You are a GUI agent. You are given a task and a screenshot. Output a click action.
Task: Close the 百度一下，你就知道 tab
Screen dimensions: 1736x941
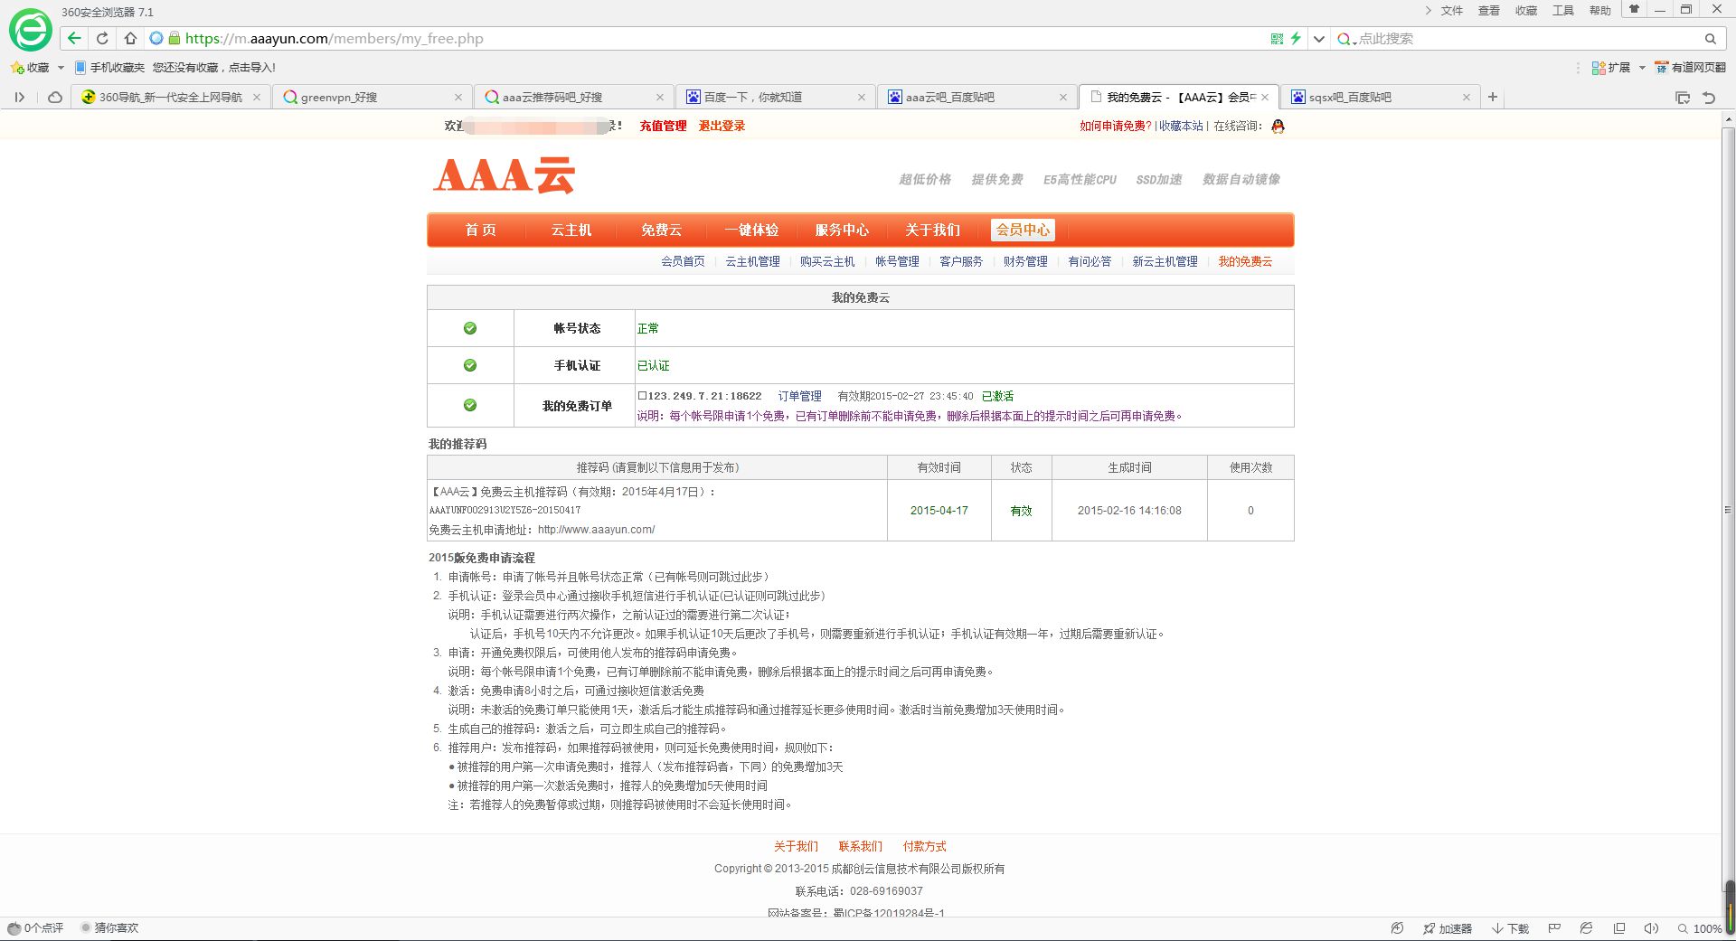861,98
